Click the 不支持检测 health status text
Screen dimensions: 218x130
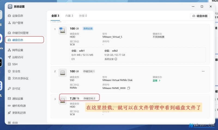158,37
